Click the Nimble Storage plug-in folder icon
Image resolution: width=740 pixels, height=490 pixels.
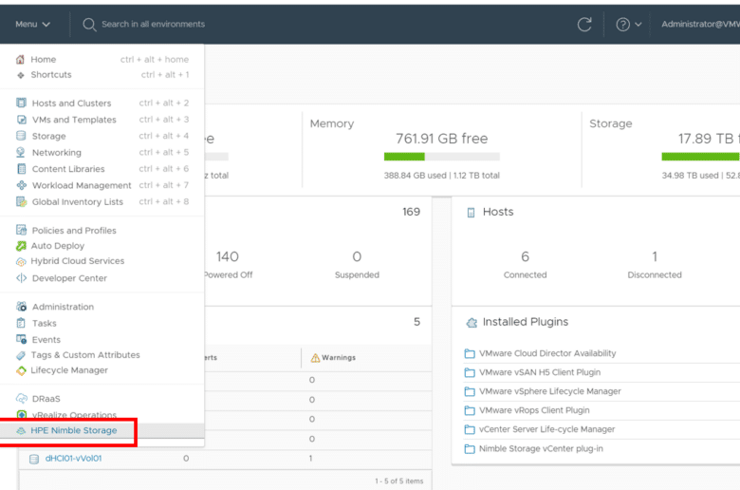(x=470, y=448)
